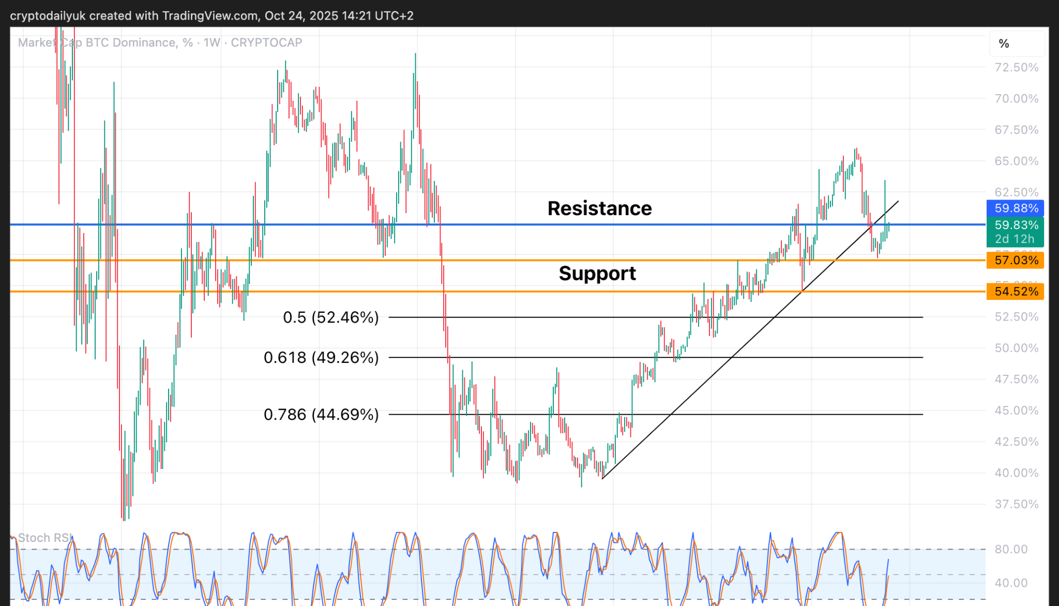Click the 0.618 (49.26%) Fibonacci label
This screenshot has height=606, width=1059.
(x=321, y=357)
